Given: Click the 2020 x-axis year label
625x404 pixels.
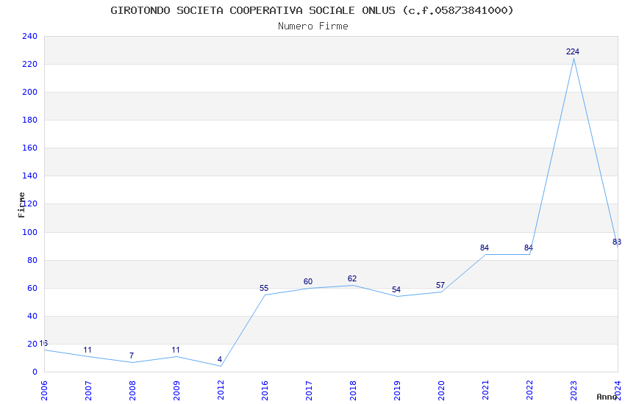Looking at the screenshot, I should [441, 391].
